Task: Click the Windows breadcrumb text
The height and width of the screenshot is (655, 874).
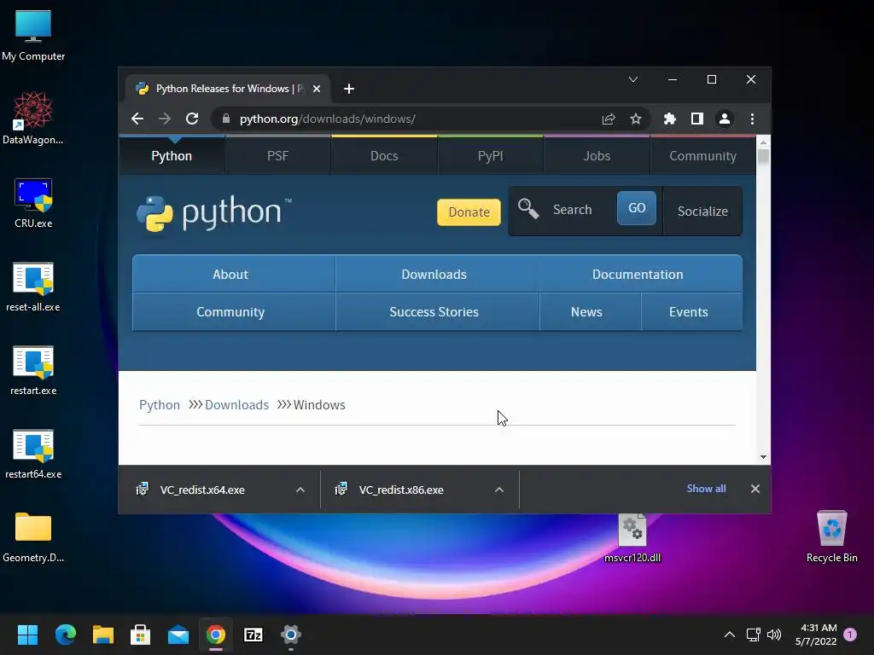Action: pyautogui.click(x=319, y=405)
